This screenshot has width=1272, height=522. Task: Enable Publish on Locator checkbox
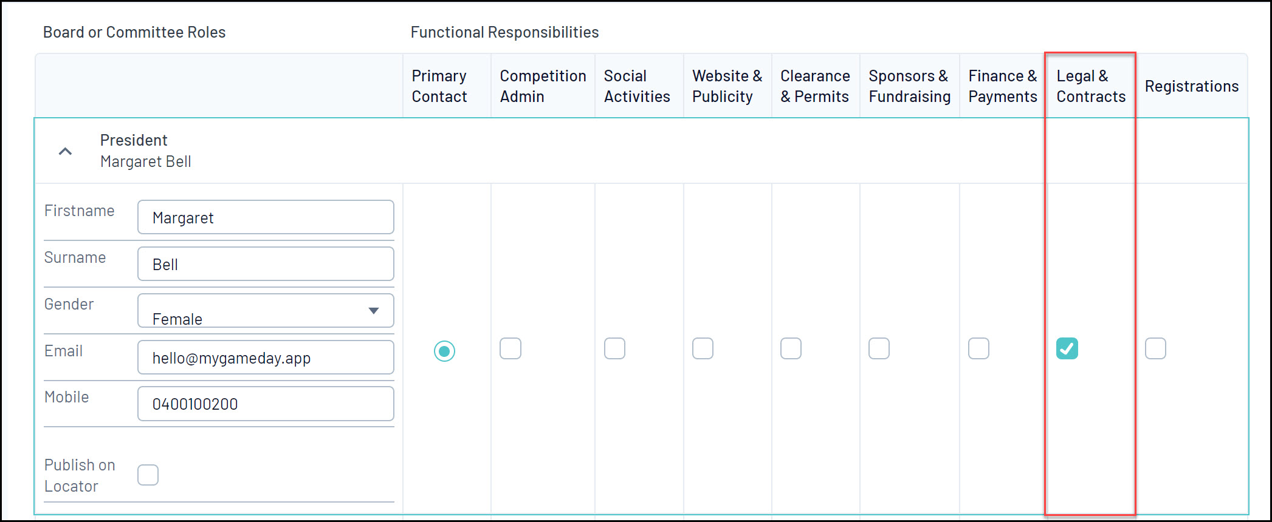click(148, 475)
